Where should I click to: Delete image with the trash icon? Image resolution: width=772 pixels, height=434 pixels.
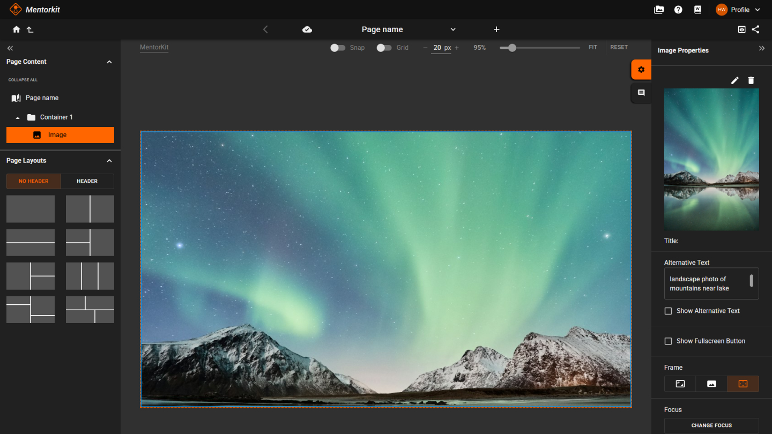coord(751,80)
